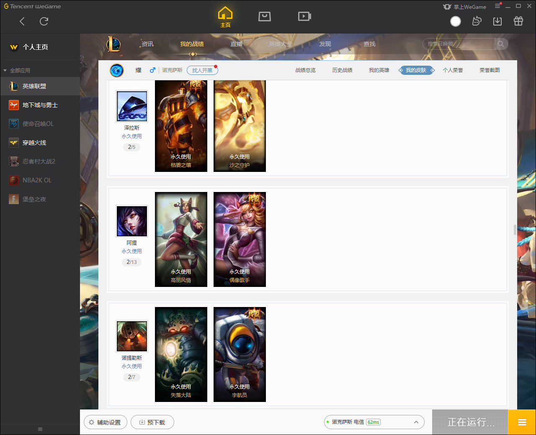
Task: Click the 正在运行 status button
Action: [470, 422]
